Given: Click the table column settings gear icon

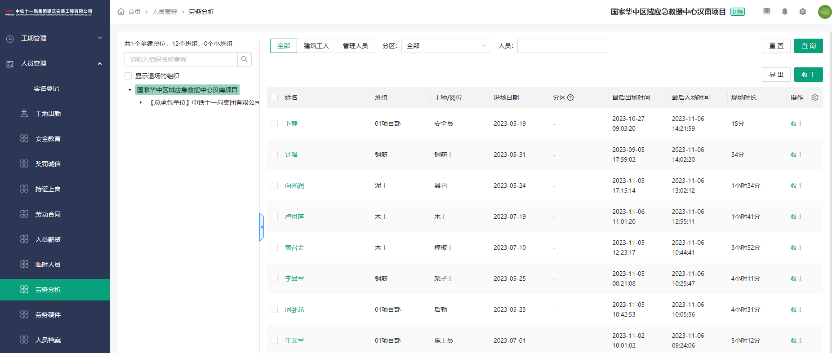Looking at the screenshot, I should pyautogui.click(x=815, y=97).
